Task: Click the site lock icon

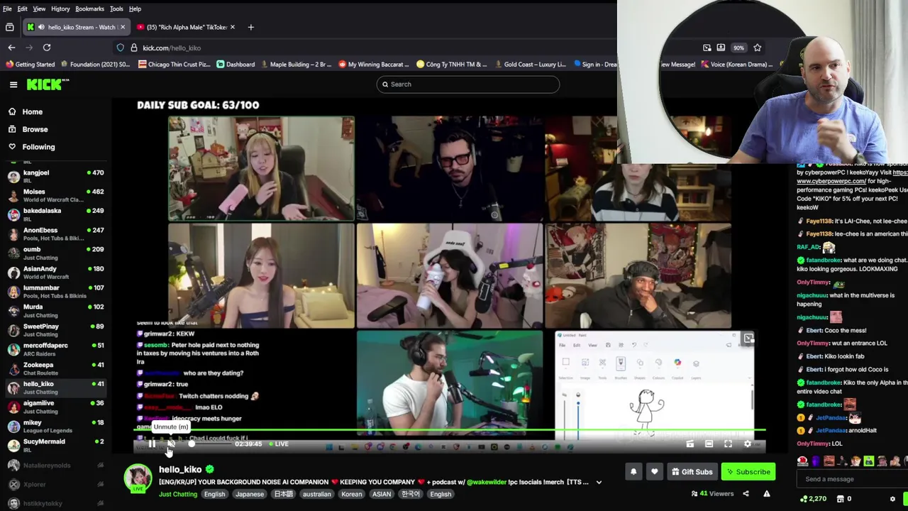Action: [x=133, y=48]
